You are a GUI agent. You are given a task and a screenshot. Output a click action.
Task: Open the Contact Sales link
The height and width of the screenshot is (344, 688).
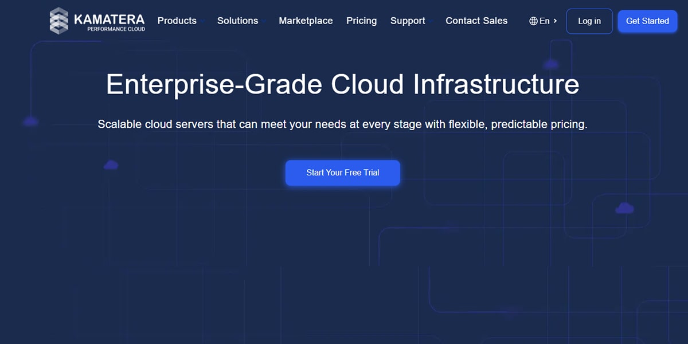pos(476,21)
